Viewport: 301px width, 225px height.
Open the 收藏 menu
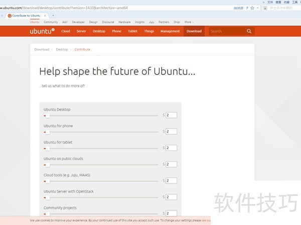tap(286, 2)
